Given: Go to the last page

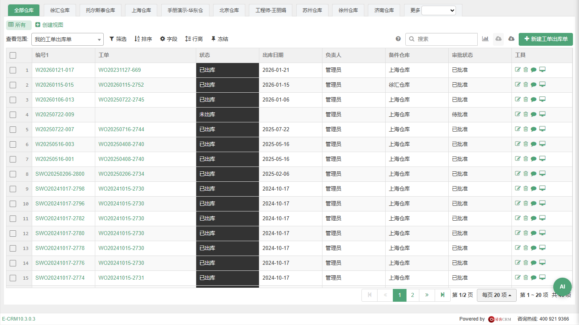Looking at the screenshot, I should [442, 295].
